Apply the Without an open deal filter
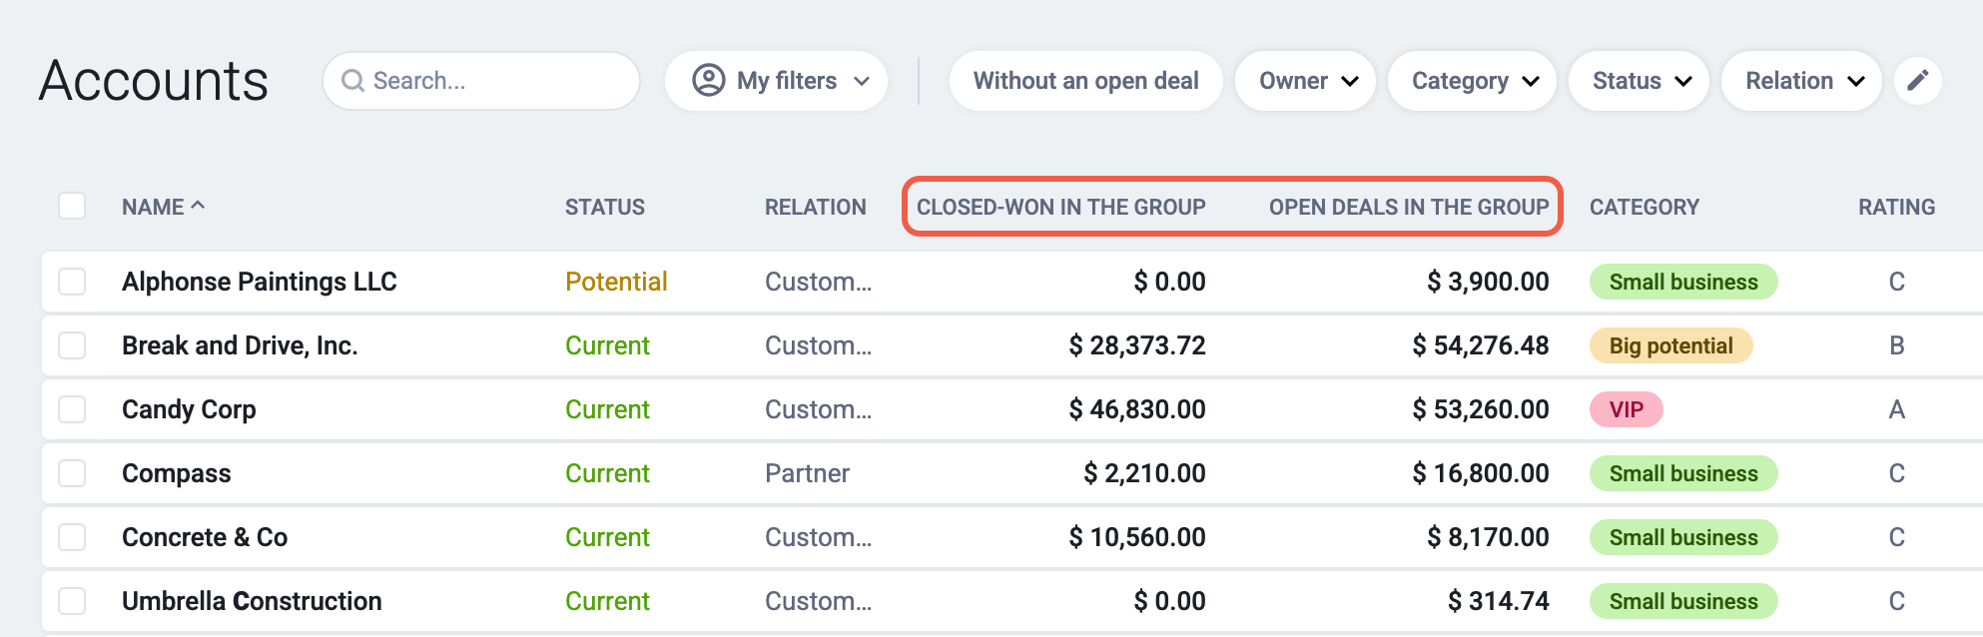This screenshot has width=1983, height=637. [1086, 81]
